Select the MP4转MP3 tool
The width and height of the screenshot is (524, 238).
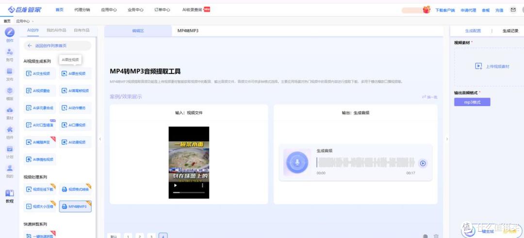pyautogui.click(x=75, y=207)
